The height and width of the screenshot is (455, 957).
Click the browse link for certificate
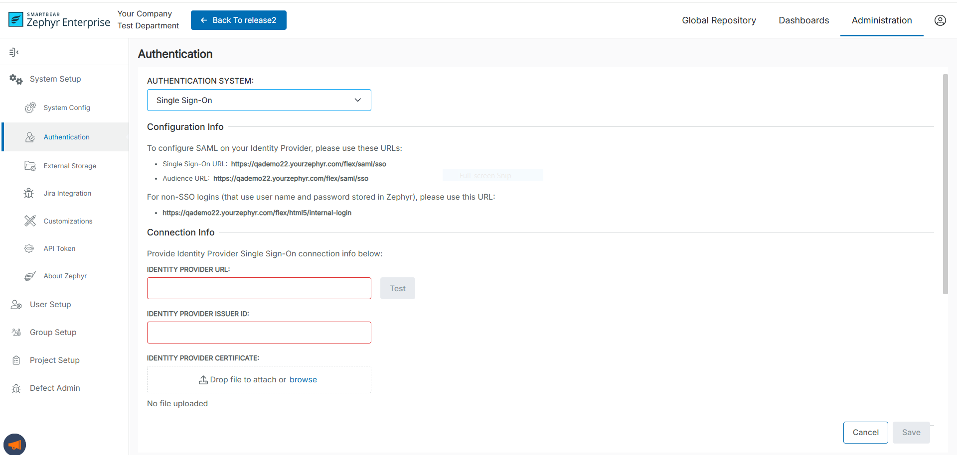[x=303, y=379]
